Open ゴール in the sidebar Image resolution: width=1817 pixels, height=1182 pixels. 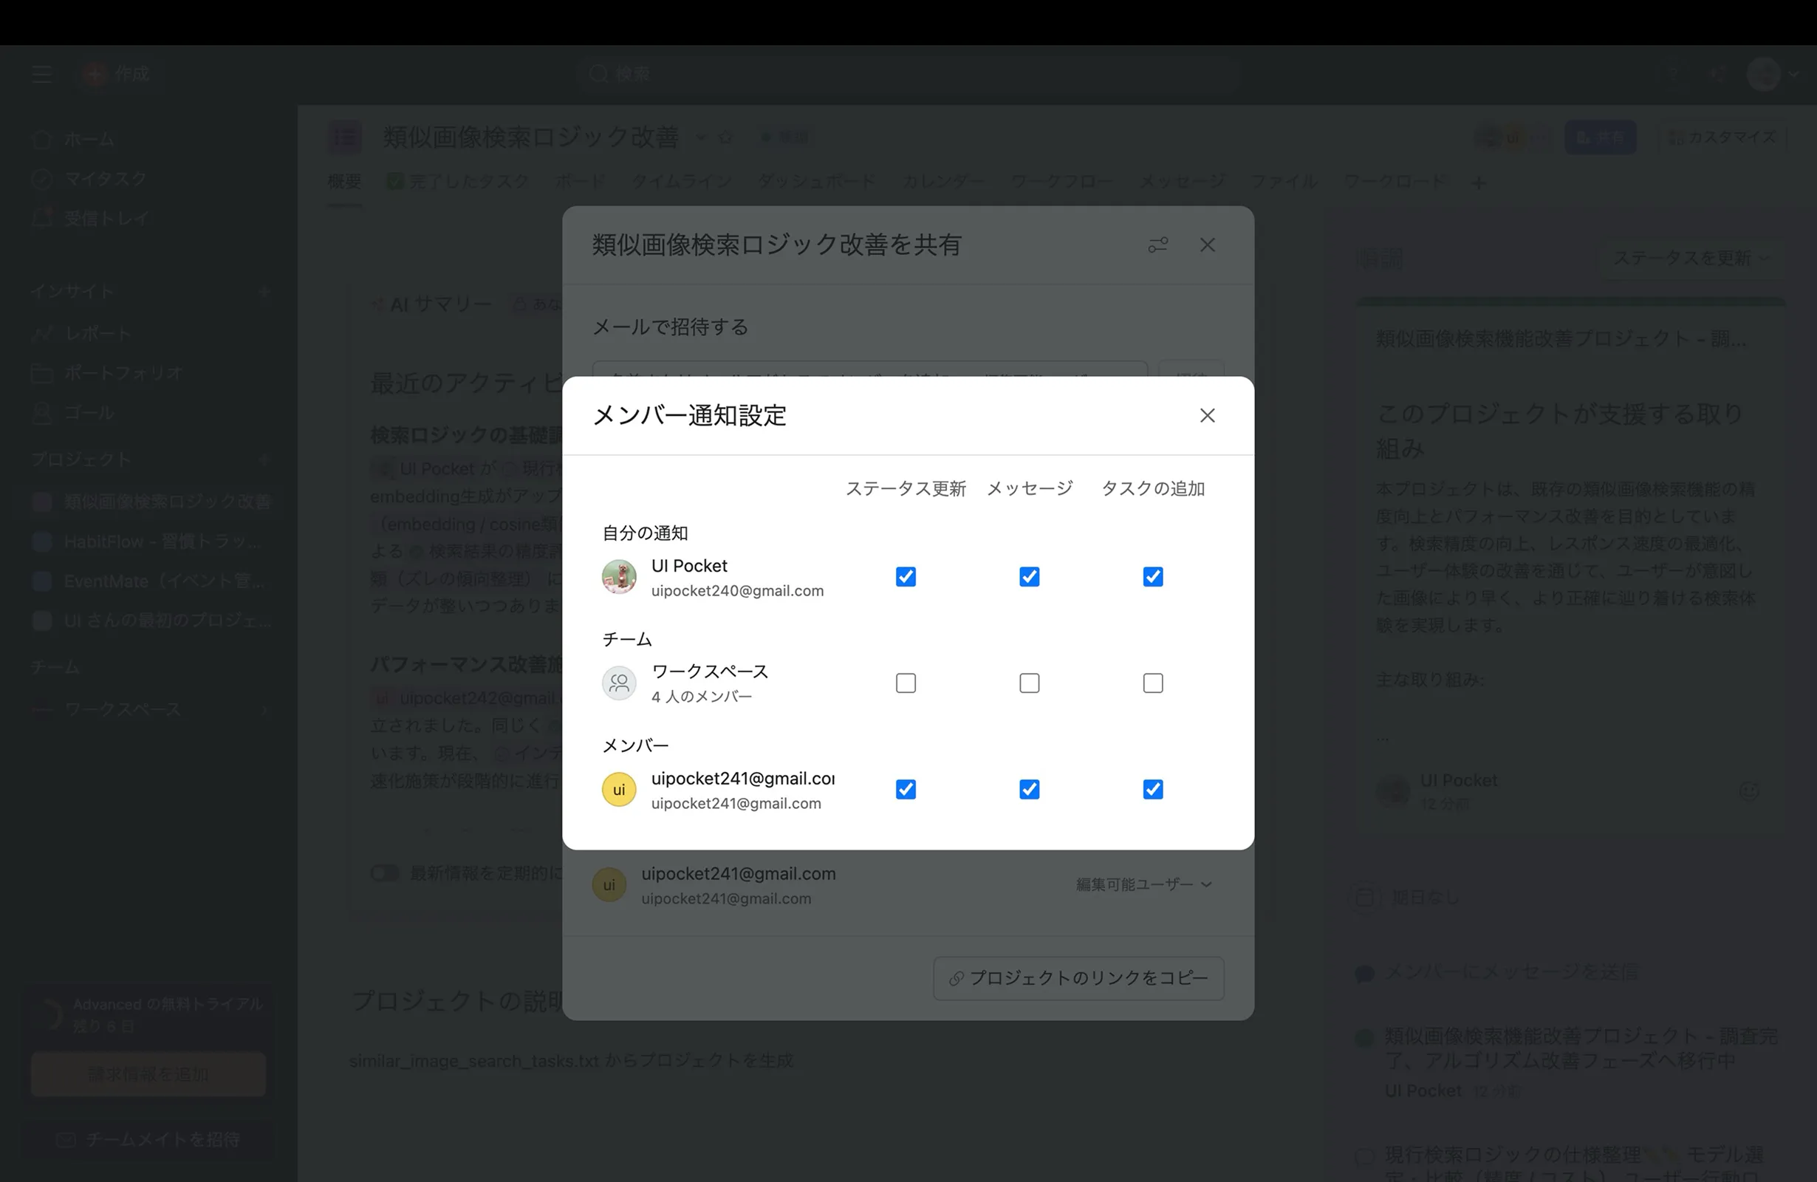[x=148, y=412]
